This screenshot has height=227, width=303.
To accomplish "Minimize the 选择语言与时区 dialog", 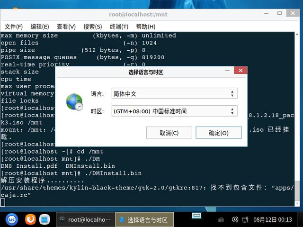I will click(x=227, y=71).
